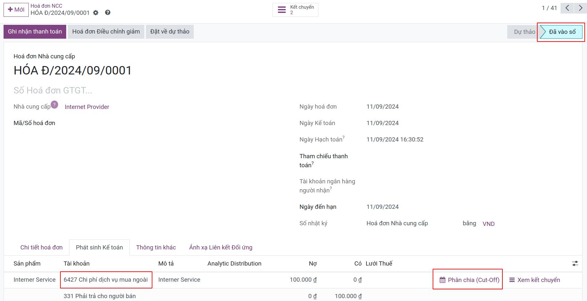Open Ánh xạ Liên kết Đối ứng tab
Image resolution: width=587 pixels, height=301 pixels.
click(221, 248)
